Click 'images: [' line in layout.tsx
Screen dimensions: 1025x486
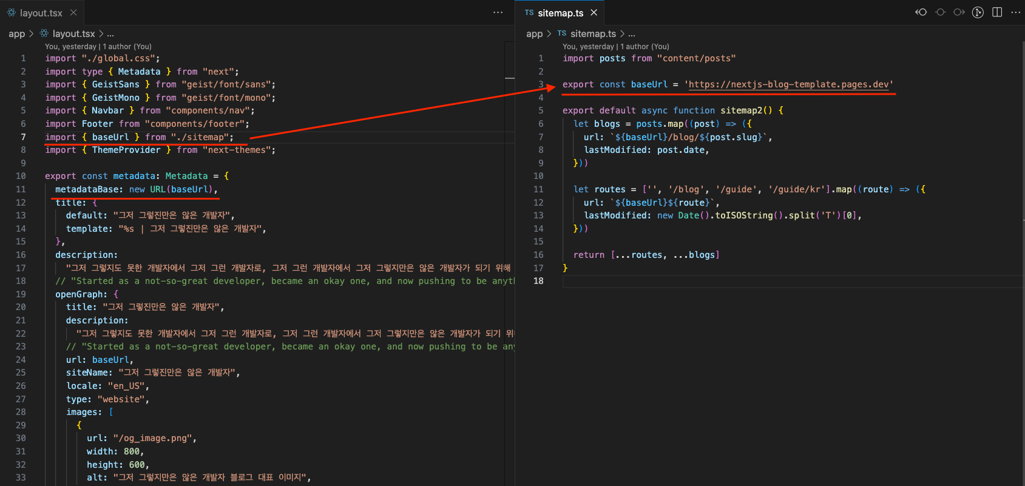90,412
